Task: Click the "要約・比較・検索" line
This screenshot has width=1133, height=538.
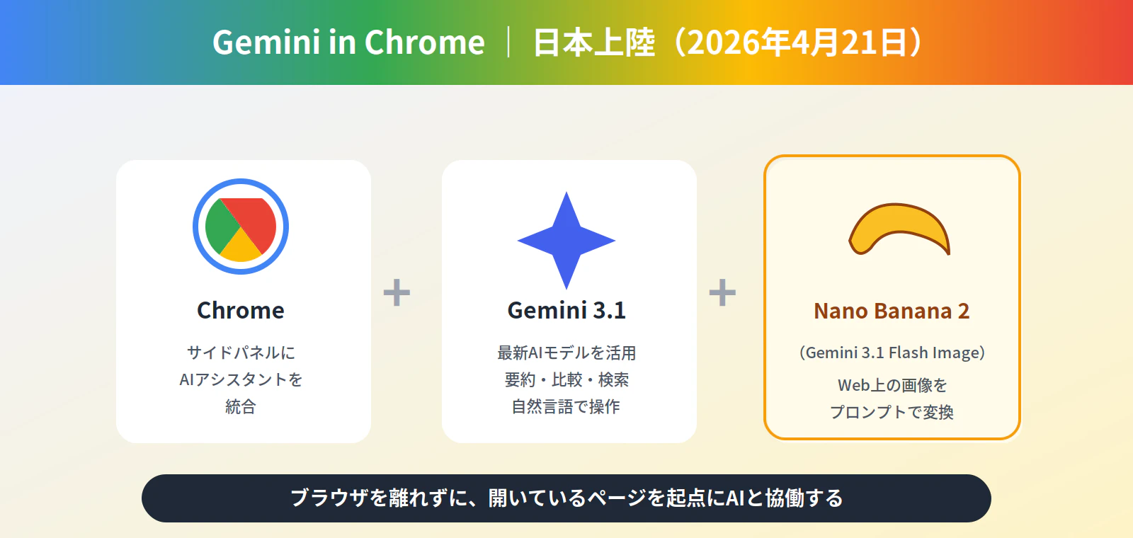Action: click(x=566, y=379)
